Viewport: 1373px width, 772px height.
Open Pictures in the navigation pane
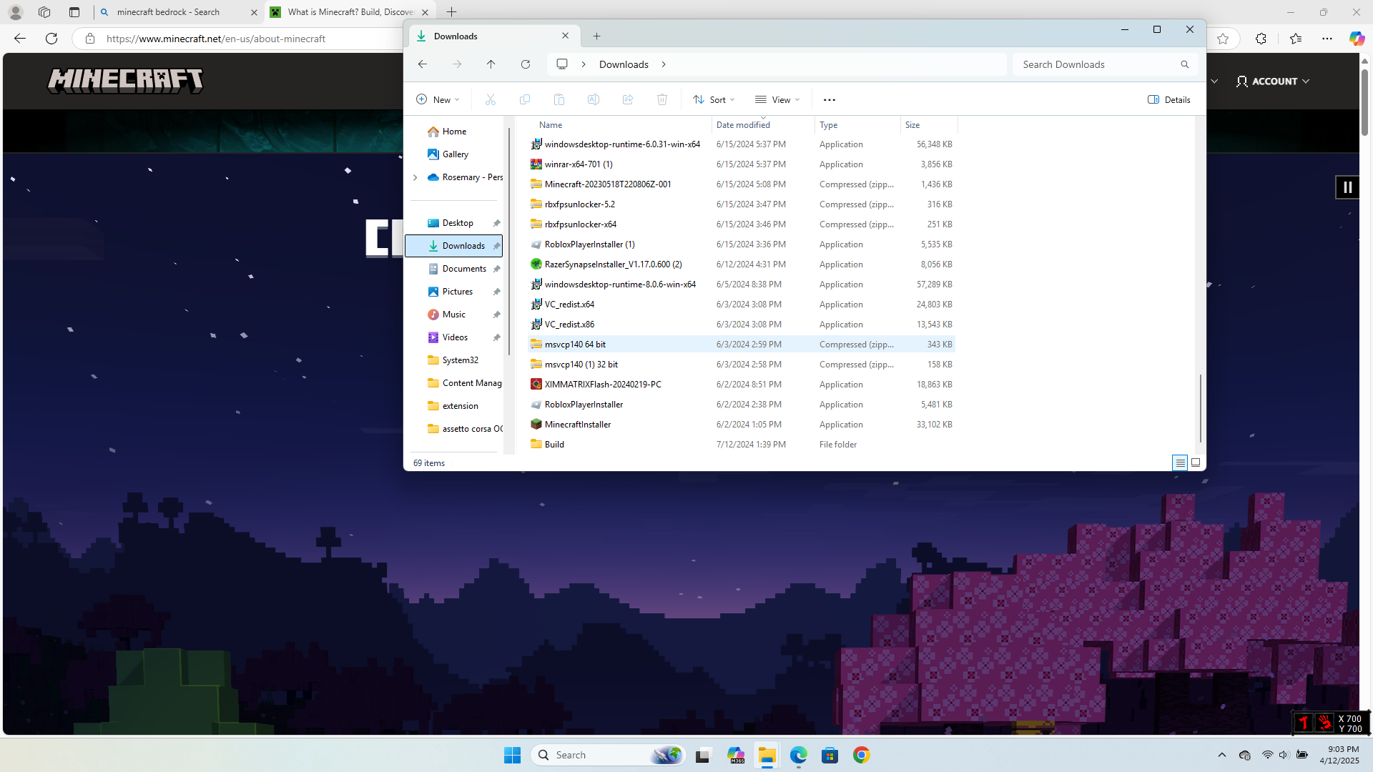454,292
